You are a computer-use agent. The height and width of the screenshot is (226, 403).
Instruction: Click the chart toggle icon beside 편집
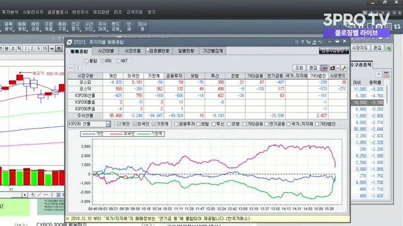324,68
